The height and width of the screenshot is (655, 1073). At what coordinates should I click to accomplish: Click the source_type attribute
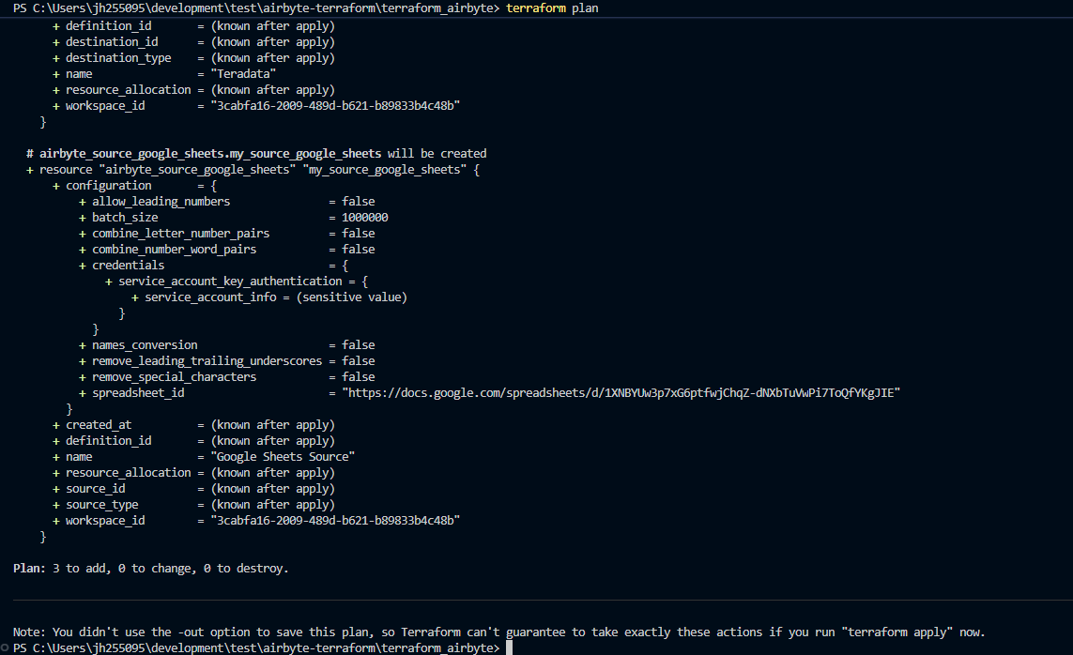pos(102,505)
